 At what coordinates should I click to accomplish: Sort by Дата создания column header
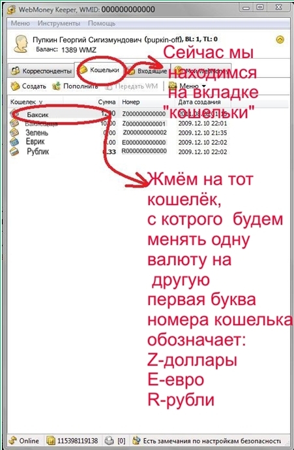point(199,102)
